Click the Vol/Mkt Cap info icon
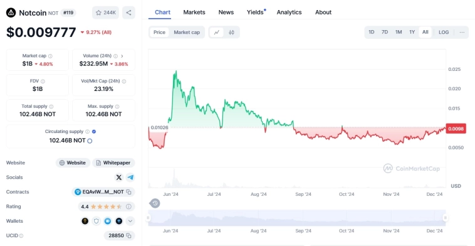Viewport: 475px width, 246px height. pyautogui.click(x=124, y=82)
